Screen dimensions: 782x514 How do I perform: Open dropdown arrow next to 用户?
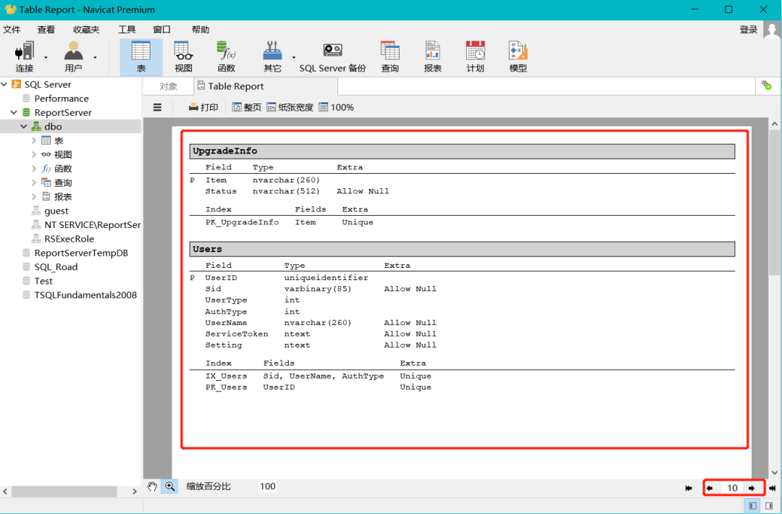(x=95, y=57)
